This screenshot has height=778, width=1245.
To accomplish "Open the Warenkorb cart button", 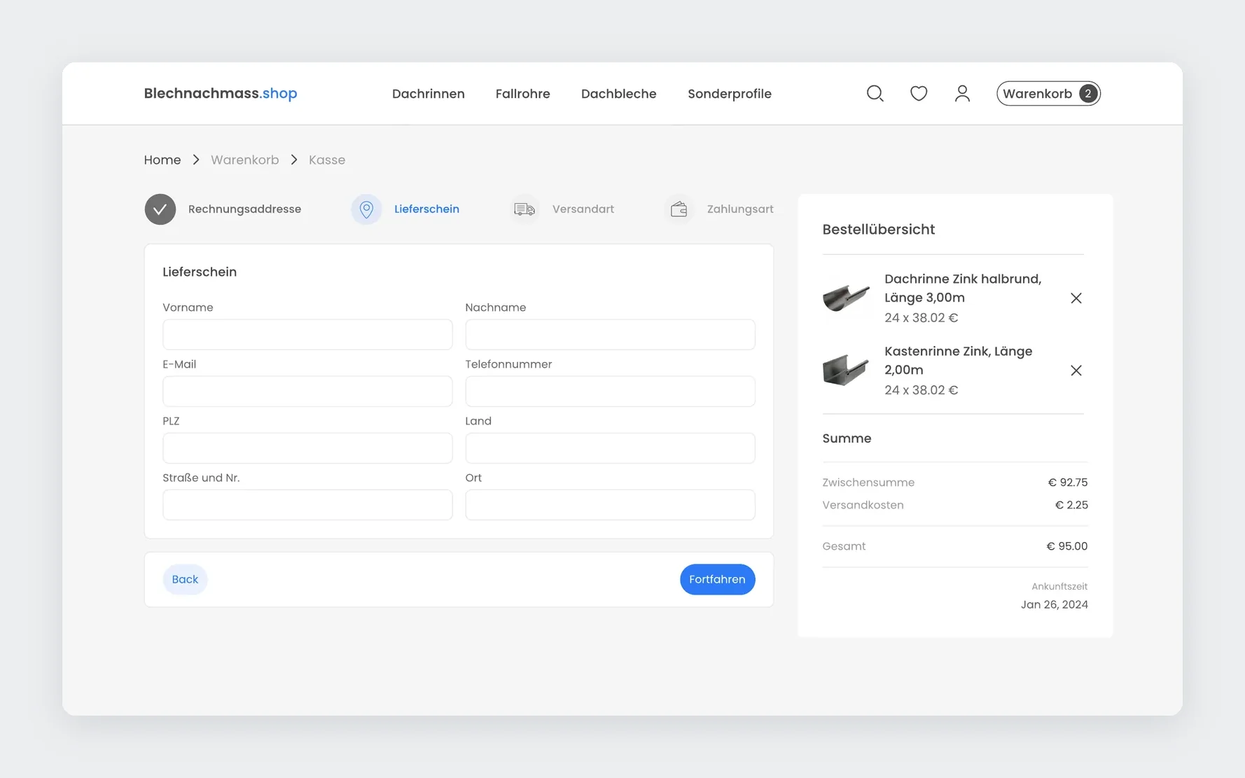I will (x=1048, y=93).
